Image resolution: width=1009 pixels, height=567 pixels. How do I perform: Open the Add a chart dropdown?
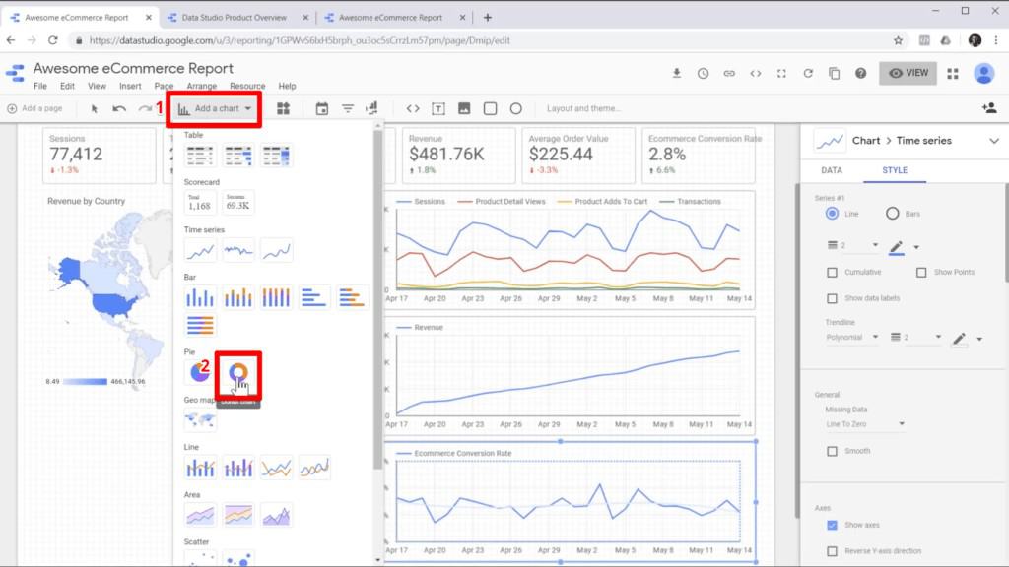click(x=215, y=108)
